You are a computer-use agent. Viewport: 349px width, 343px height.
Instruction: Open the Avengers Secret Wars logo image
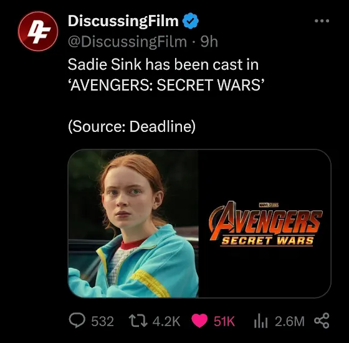click(x=265, y=223)
